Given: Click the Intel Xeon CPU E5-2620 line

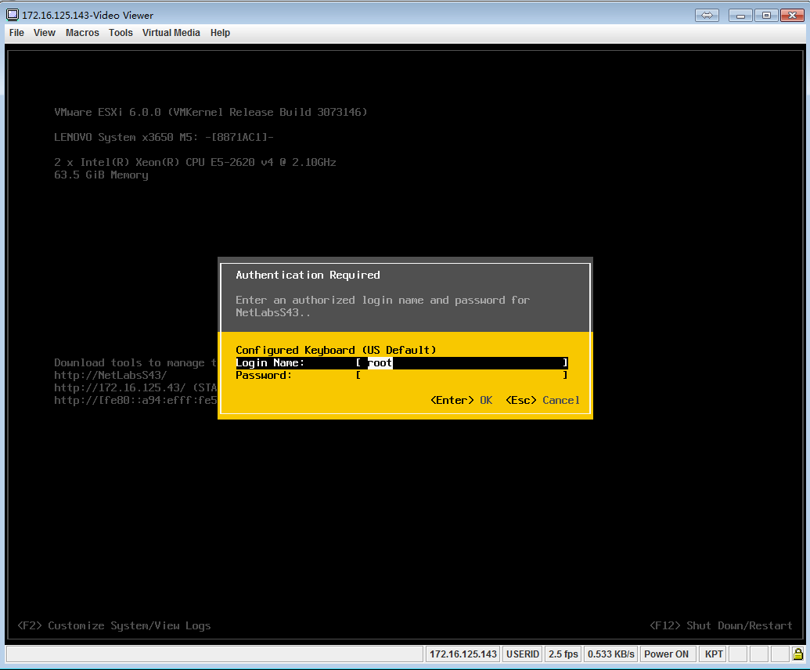Looking at the screenshot, I should click(196, 162).
